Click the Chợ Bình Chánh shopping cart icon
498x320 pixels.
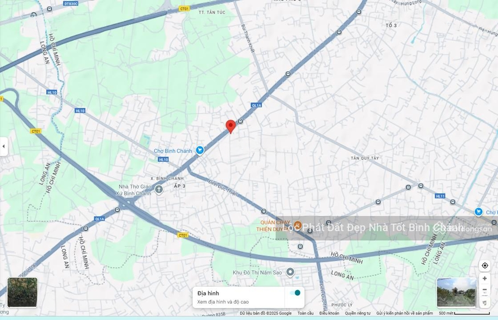pyautogui.click(x=200, y=150)
